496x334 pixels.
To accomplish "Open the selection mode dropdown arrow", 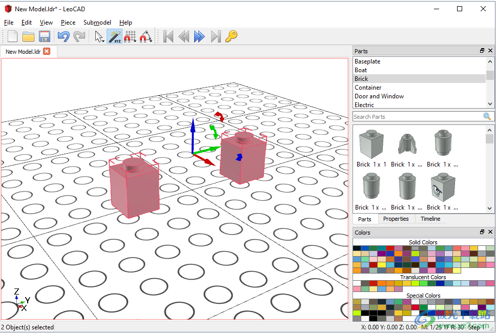I will tap(102, 40).
